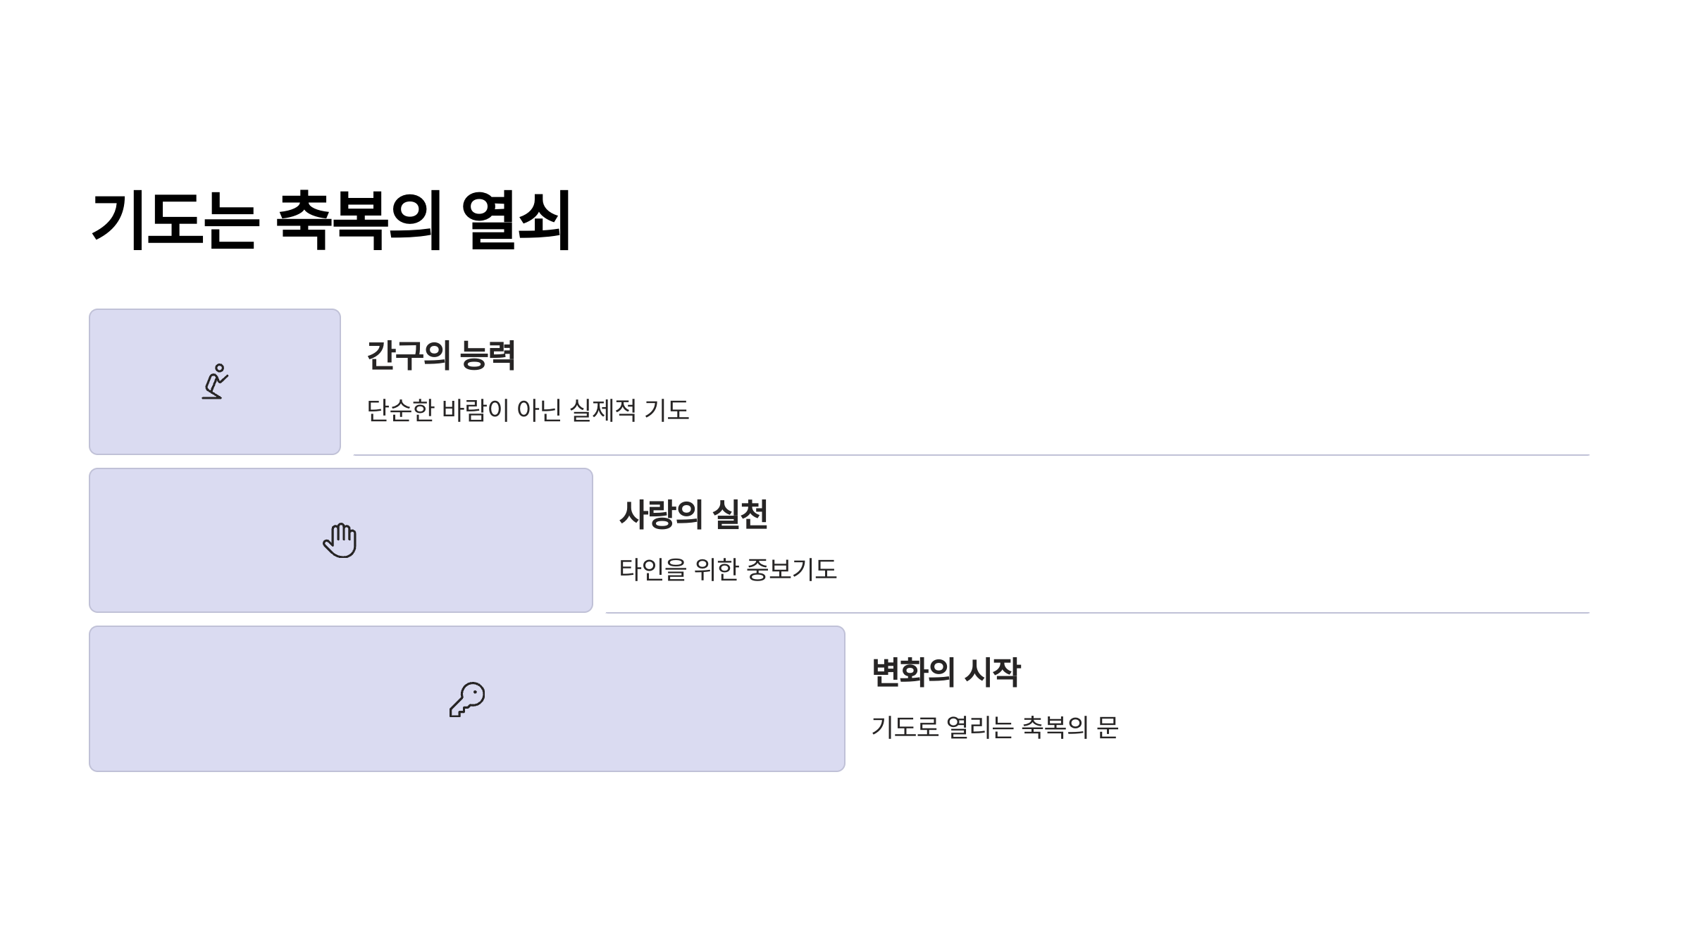Select the word 실천 in second heading
The width and height of the screenshot is (1691, 951).
coord(740,514)
